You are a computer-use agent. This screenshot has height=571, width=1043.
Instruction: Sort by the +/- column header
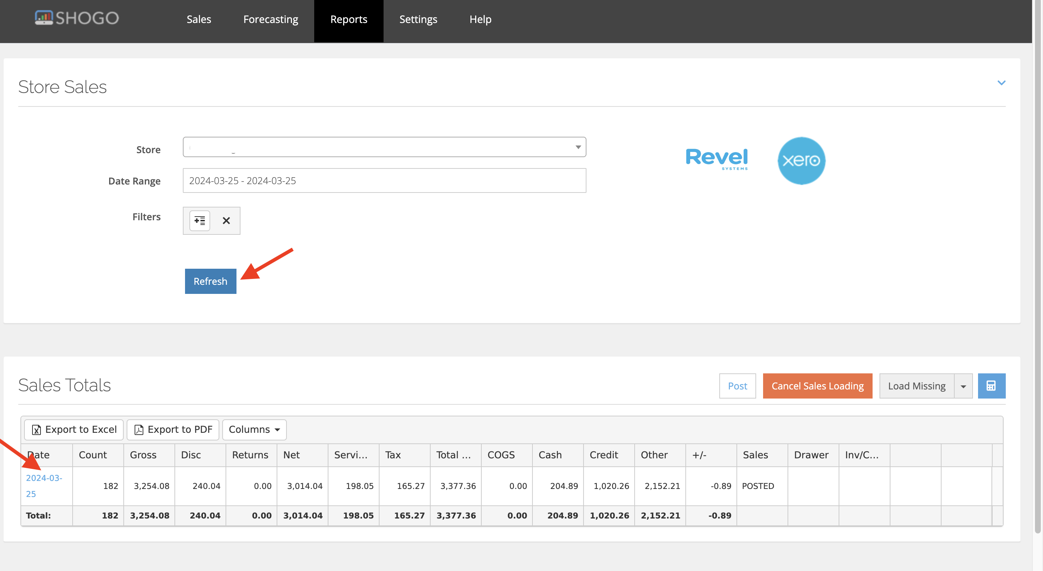711,455
